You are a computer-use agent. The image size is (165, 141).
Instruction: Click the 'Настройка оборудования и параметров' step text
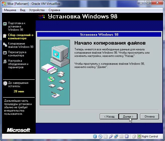[18, 64]
